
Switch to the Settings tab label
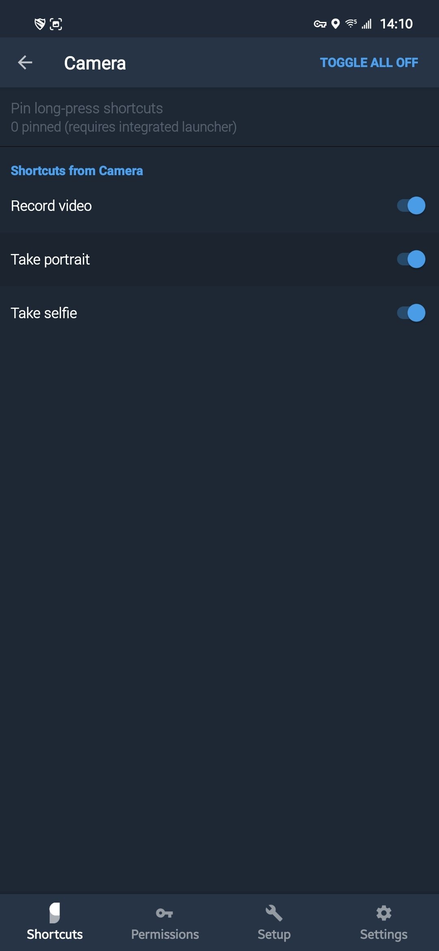pyautogui.click(x=384, y=934)
